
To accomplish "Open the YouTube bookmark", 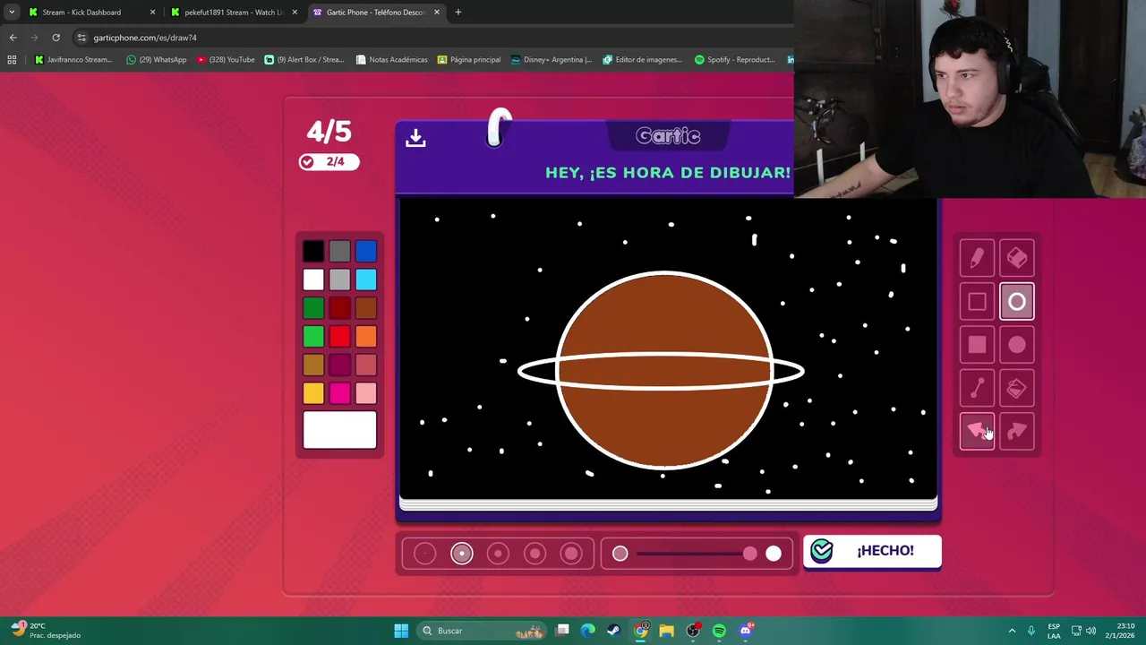I will [x=226, y=60].
